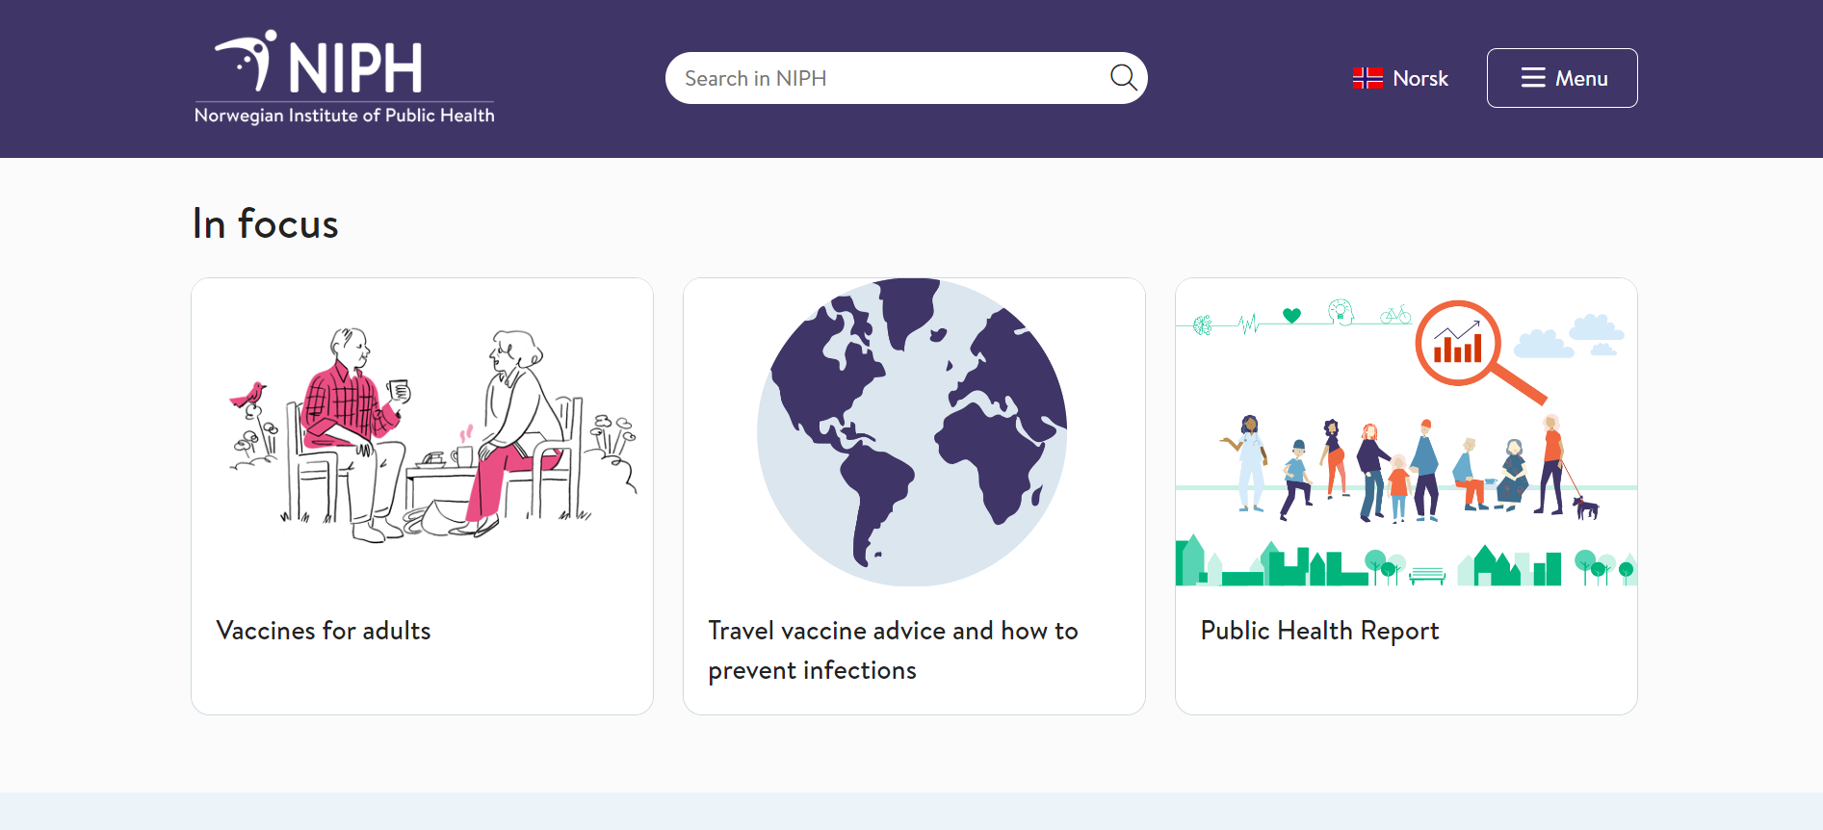
Task: Open the Public Health Report title
Action: click(x=1318, y=631)
